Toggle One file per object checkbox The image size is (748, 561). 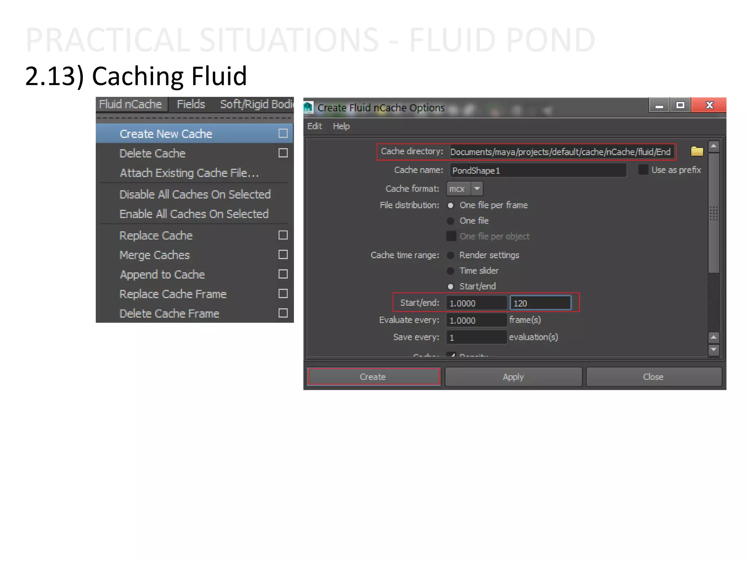(x=451, y=236)
